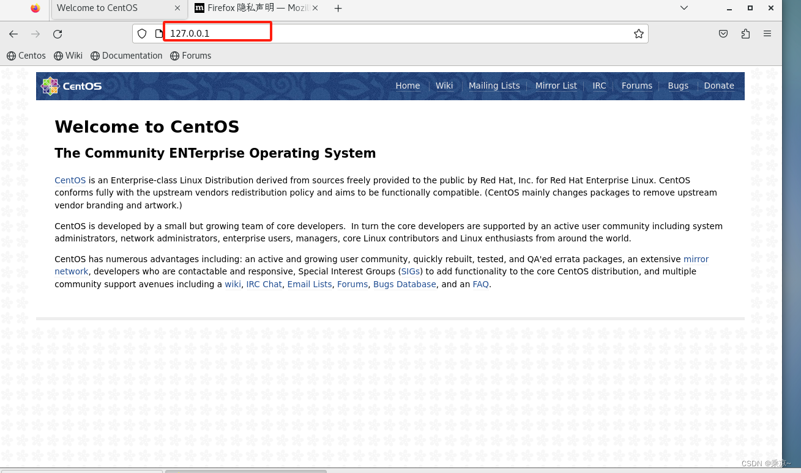The height and width of the screenshot is (473, 801).
Task: Click The Community ENTerprise Operating System subheading
Action: click(x=215, y=153)
